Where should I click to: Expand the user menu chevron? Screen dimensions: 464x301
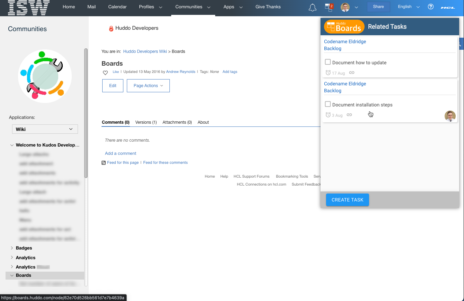click(x=356, y=7)
